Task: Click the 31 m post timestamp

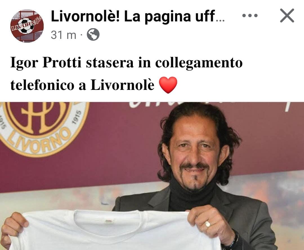Action: click(63, 35)
